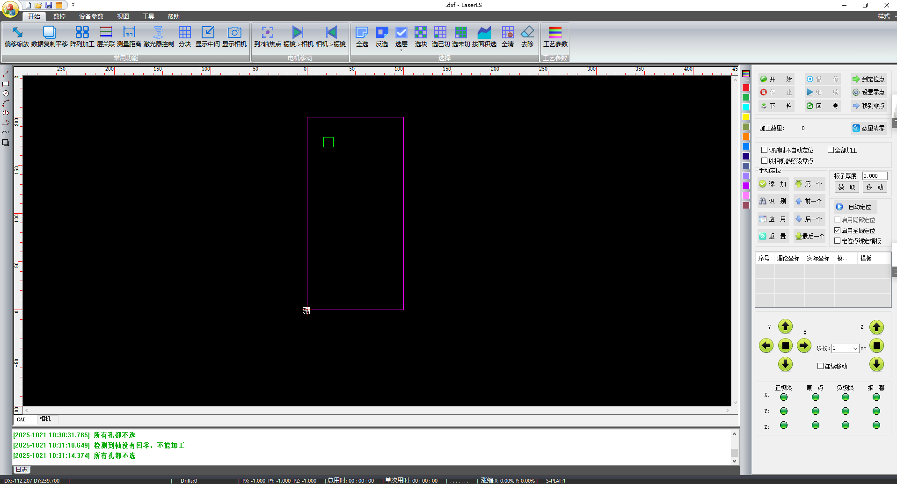Image resolution: width=897 pixels, height=484 pixels.
Task: Enable the 全部加工 checkbox
Action: [x=831, y=150]
